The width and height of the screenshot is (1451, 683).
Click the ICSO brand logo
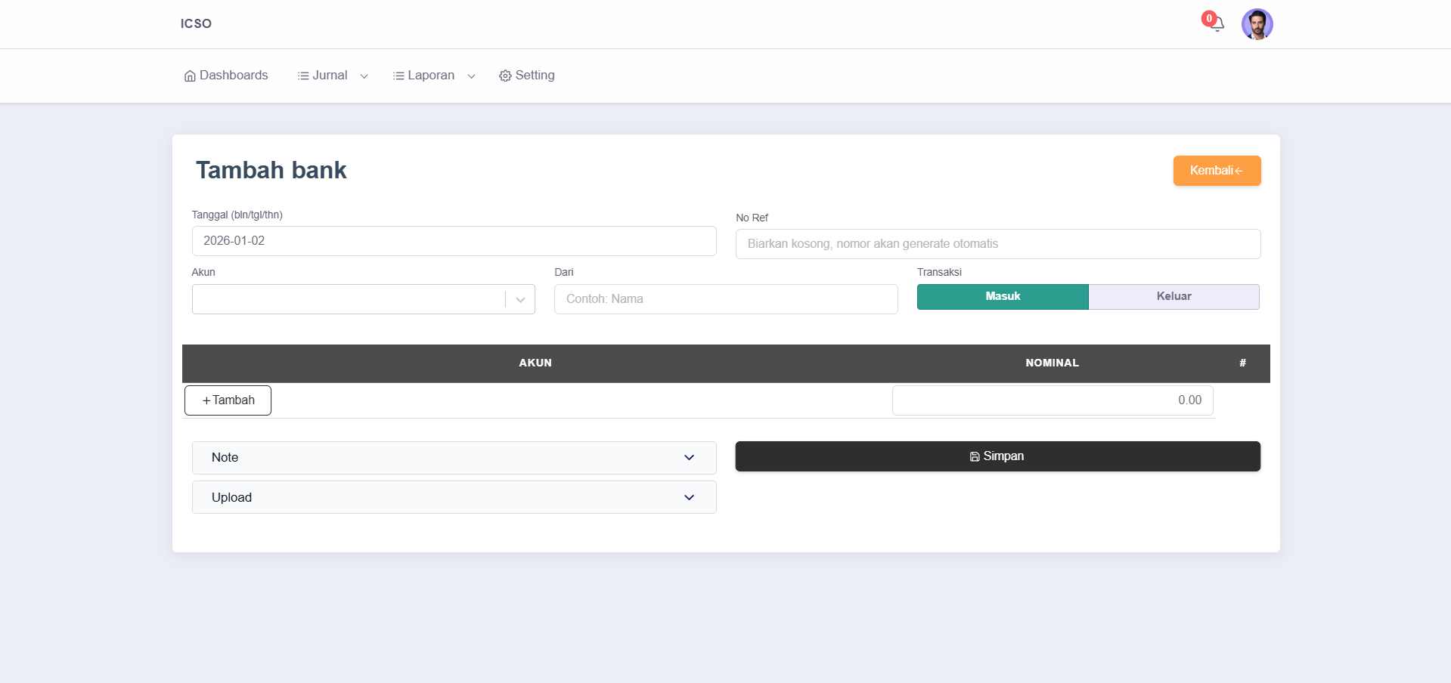(196, 23)
